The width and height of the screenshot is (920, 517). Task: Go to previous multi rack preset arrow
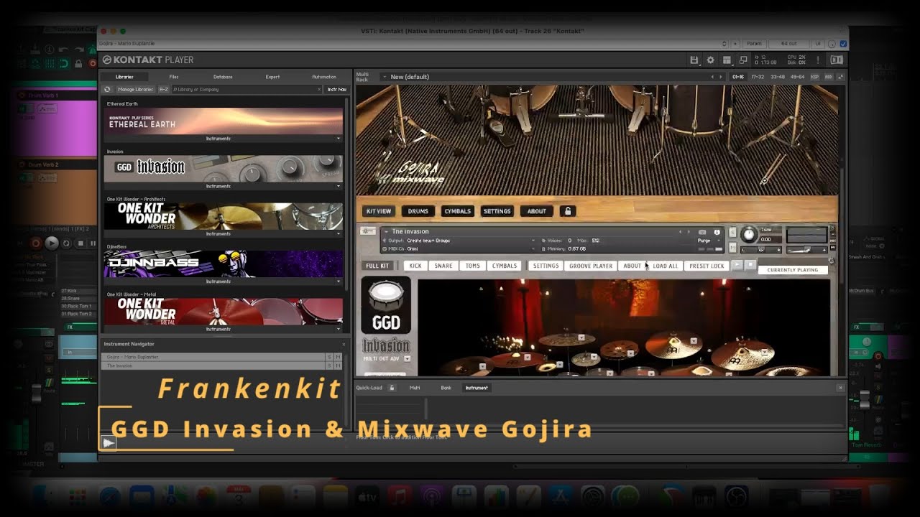(712, 77)
